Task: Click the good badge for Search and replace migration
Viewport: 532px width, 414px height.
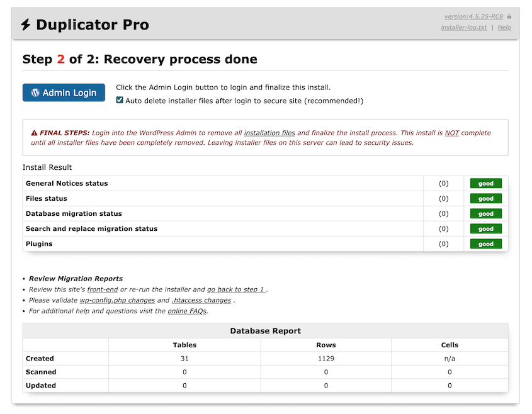Action: [x=485, y=228]
